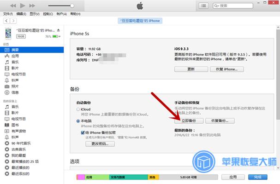Open the 文件(F) menu
This screenshot has height=184, width=280.
click(8, 14)
